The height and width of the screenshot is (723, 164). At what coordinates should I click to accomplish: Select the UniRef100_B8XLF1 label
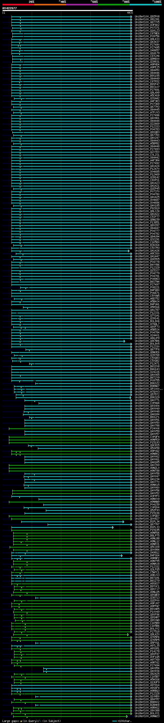[x=147, y=417]
